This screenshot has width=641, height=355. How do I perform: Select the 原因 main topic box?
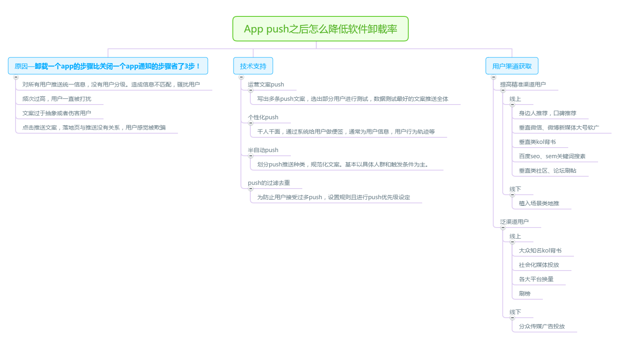pos(108,66)
